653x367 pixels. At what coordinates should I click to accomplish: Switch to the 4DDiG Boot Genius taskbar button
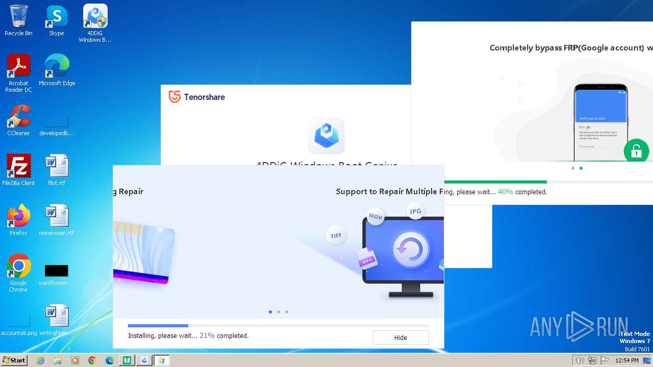point(144,360)
